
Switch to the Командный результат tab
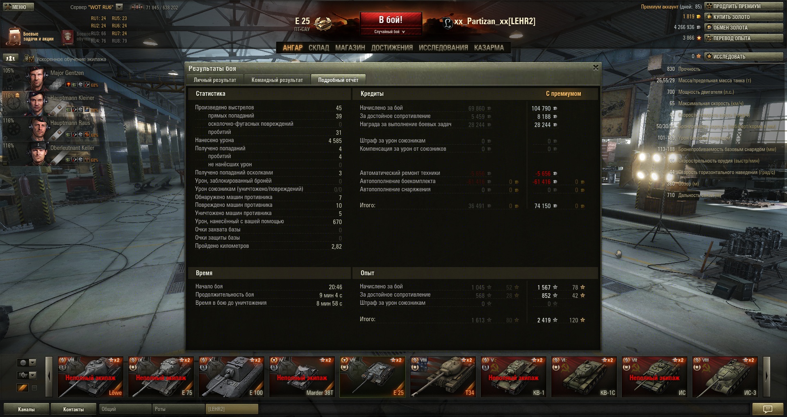(277, 80)
